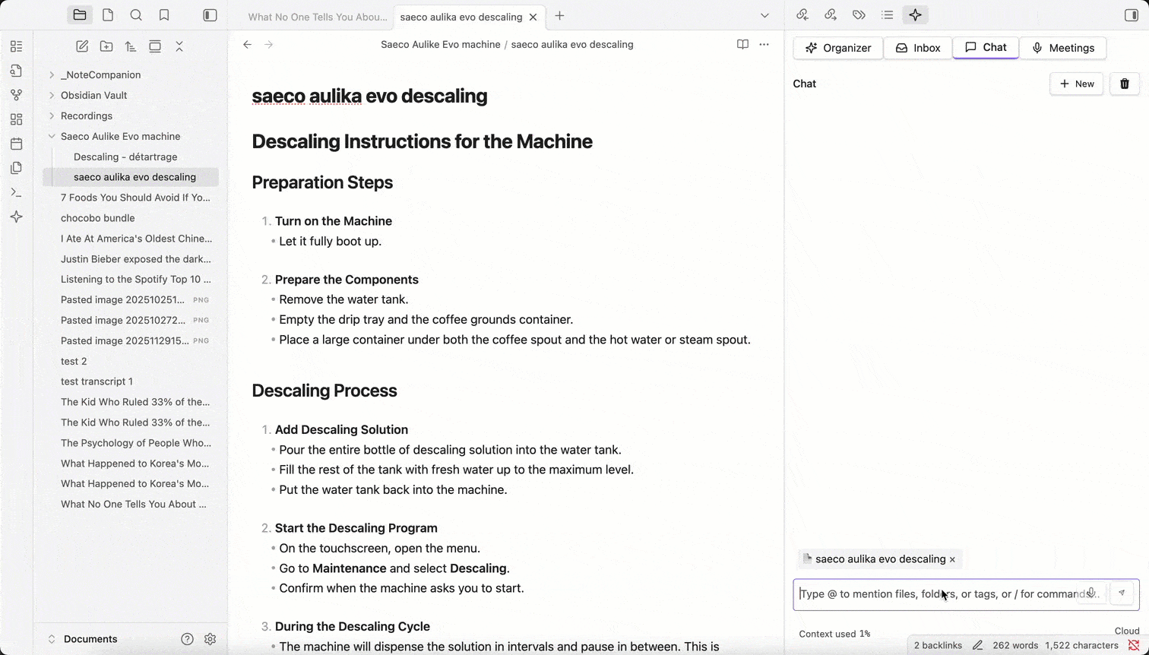
Task: Switch to the Meetings tab
Action: 1063,47
